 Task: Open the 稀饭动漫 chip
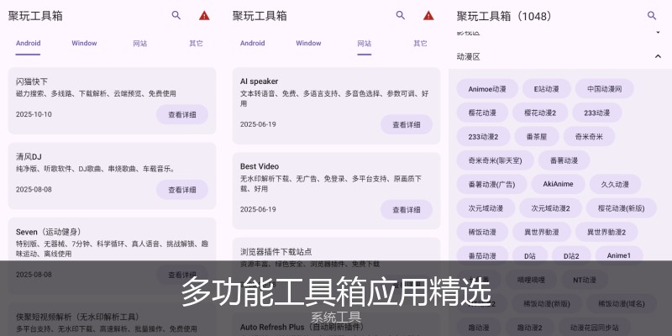coord(482,233)
